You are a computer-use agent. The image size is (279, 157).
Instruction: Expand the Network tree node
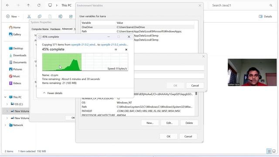[x=5, y=125]
